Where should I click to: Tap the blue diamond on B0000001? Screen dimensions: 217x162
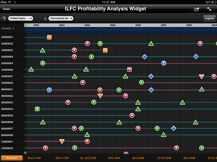pyautogui.click(x=151, y=90)
